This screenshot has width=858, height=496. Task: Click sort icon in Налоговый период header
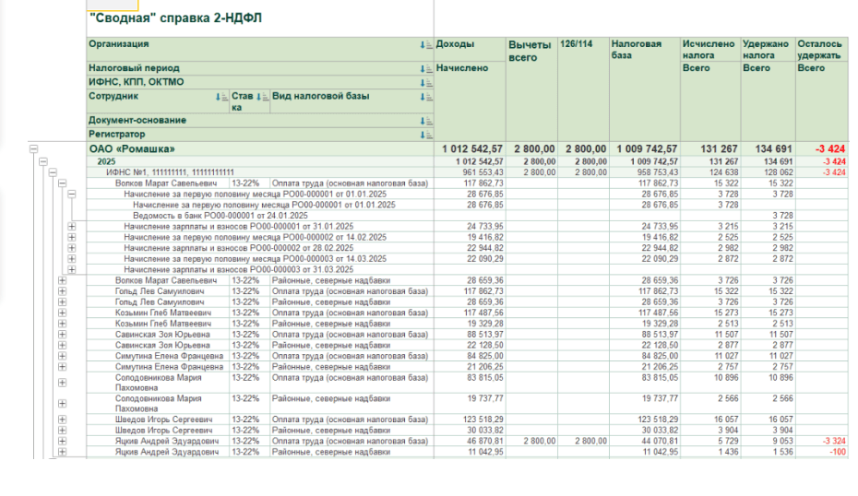[426, 69]
